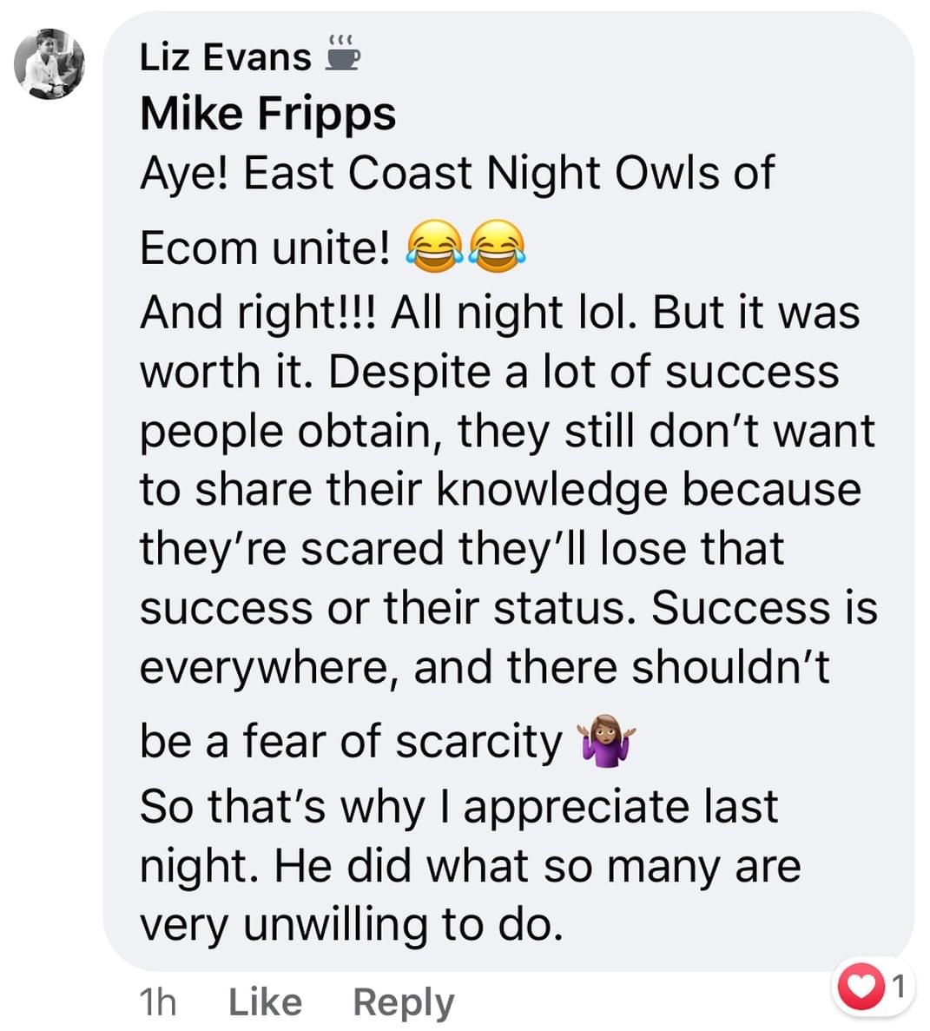This screenshot has height=1031, width=930.
Task: Select the 'people obtain' text line
Action: [x=507, y=433]
